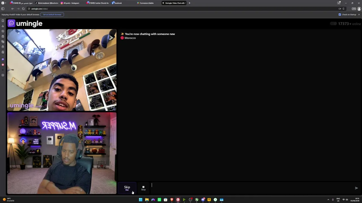Open WhatsApp from taskbar
Screen dimensions: 362x203
click(x=159, y=200)
